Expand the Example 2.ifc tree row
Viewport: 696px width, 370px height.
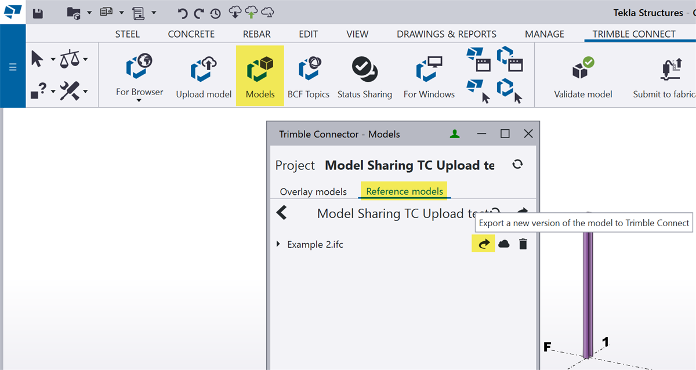coord(278,244)
